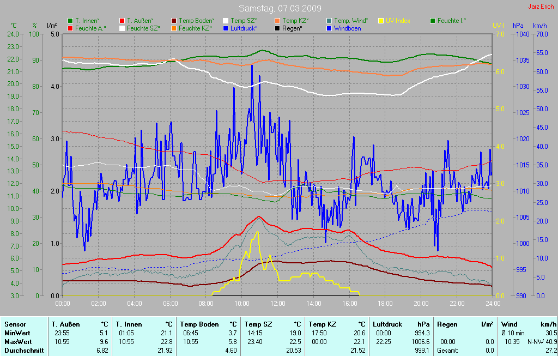Click the teal Temp. Wind legend square
Image resolution: width=558 pixels, height=356 pixels.
[329, 21]
